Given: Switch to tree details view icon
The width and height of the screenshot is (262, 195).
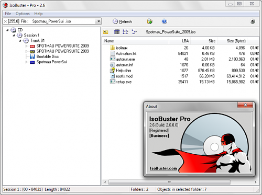Looking at the screenshot, I should 134,32.
